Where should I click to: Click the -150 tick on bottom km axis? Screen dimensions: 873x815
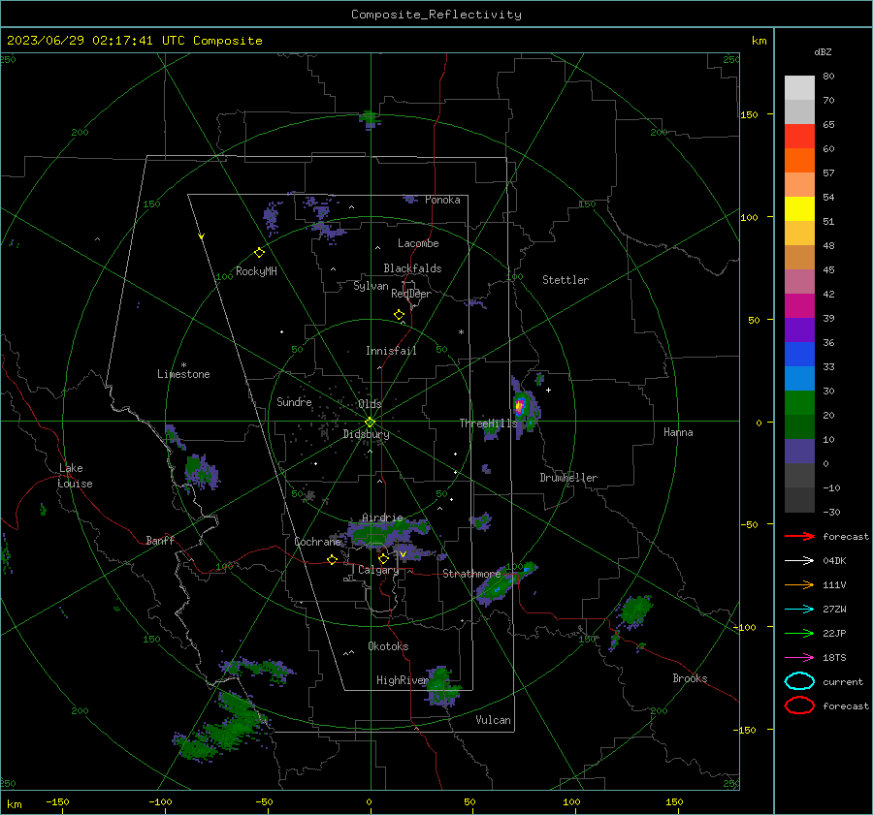[x=57, y=801]
